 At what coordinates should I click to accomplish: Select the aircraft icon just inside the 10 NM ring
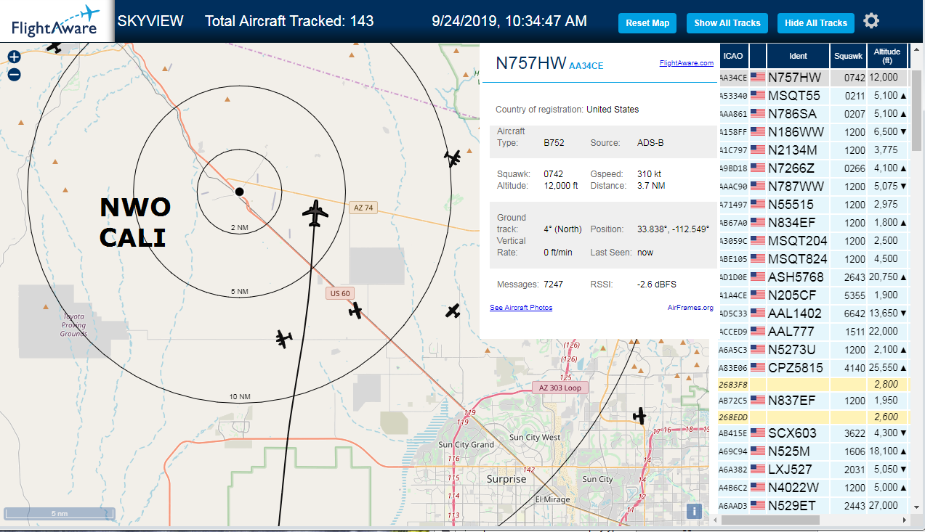tap(284, 338)
